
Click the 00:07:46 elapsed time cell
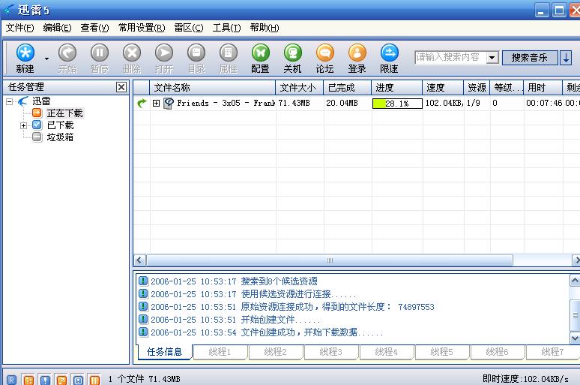pos(544,103)
